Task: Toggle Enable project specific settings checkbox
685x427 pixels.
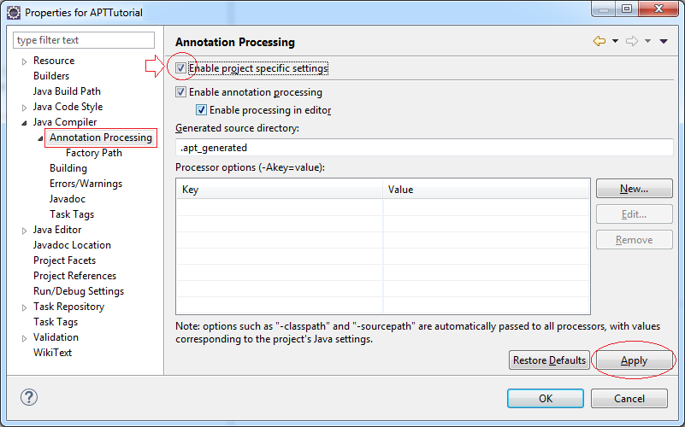Action: coord(180,68)
